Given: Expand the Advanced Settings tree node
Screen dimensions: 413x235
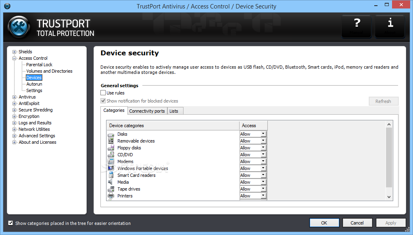Looking at the screenshot, I should [x=14, y=136].
